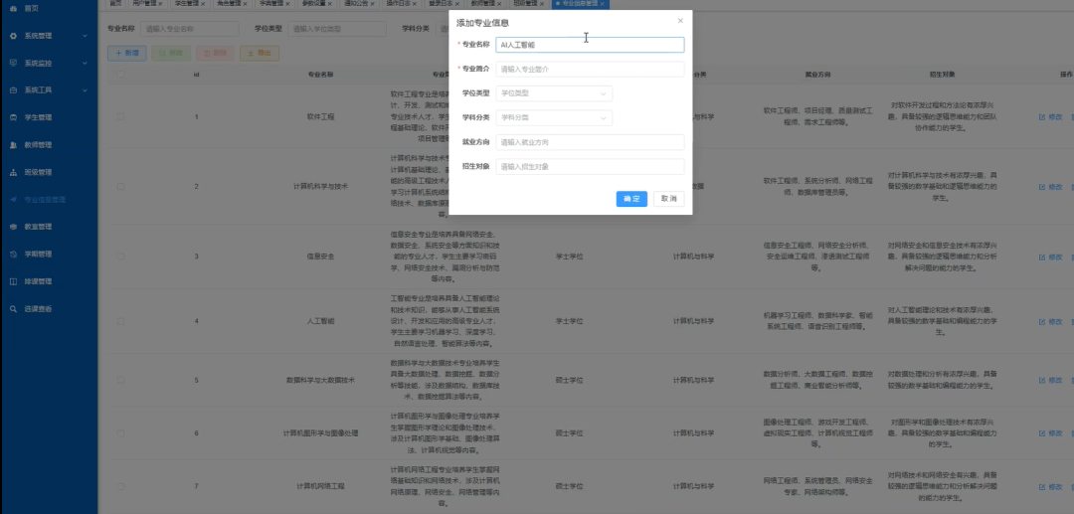1074x514 pixels.
Task: Click the 排课管理 sidebar icon
Action: point(14,281)
